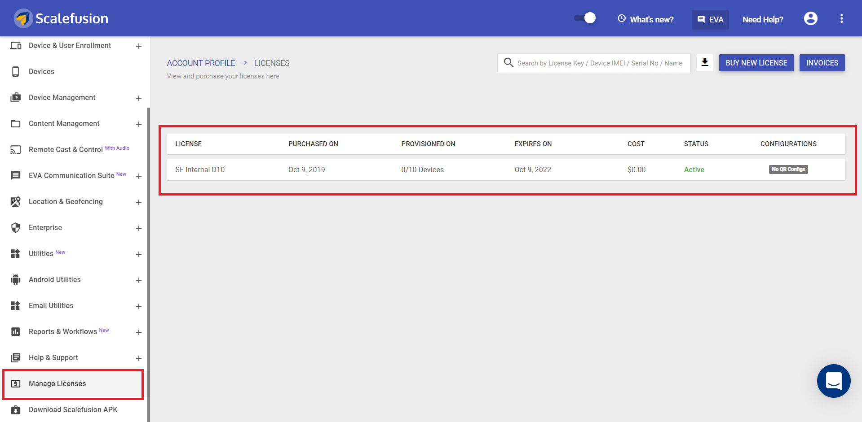This screenshot has width=862, height=422.
Task: Expand the Device Management menu
Action: pyautogui.click(x=139, y=98)
